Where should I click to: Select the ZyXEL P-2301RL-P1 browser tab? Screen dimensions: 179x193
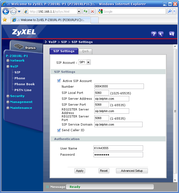(x=51, y=20)
